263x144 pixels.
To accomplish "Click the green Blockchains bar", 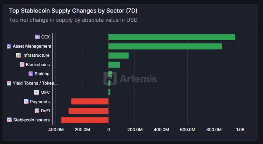I will coord(114,65).
